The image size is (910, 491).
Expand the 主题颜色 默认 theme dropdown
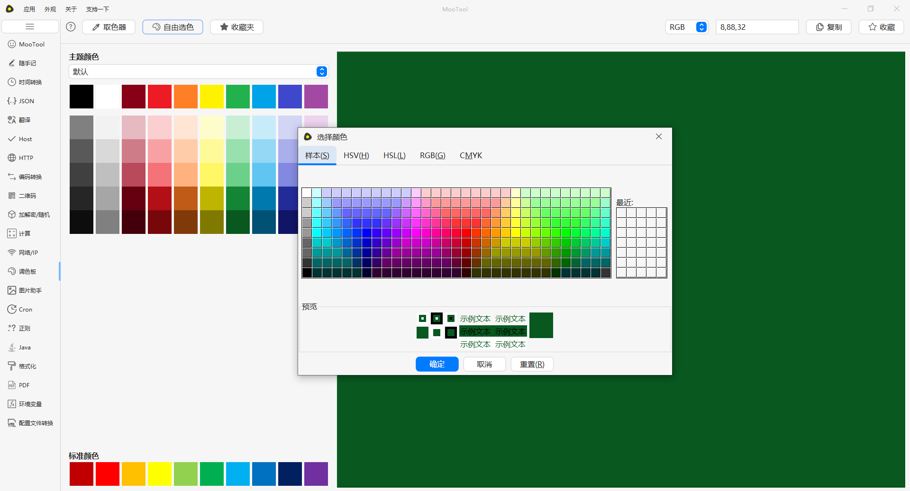(321, 71)
